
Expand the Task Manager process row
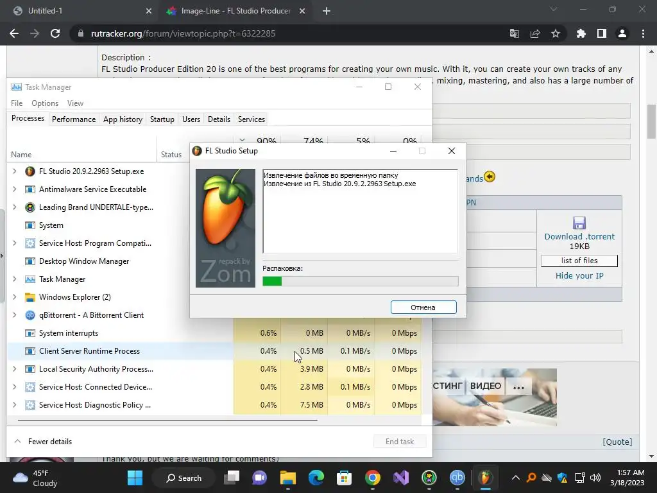pyautogui.click(x=14, y=279)
